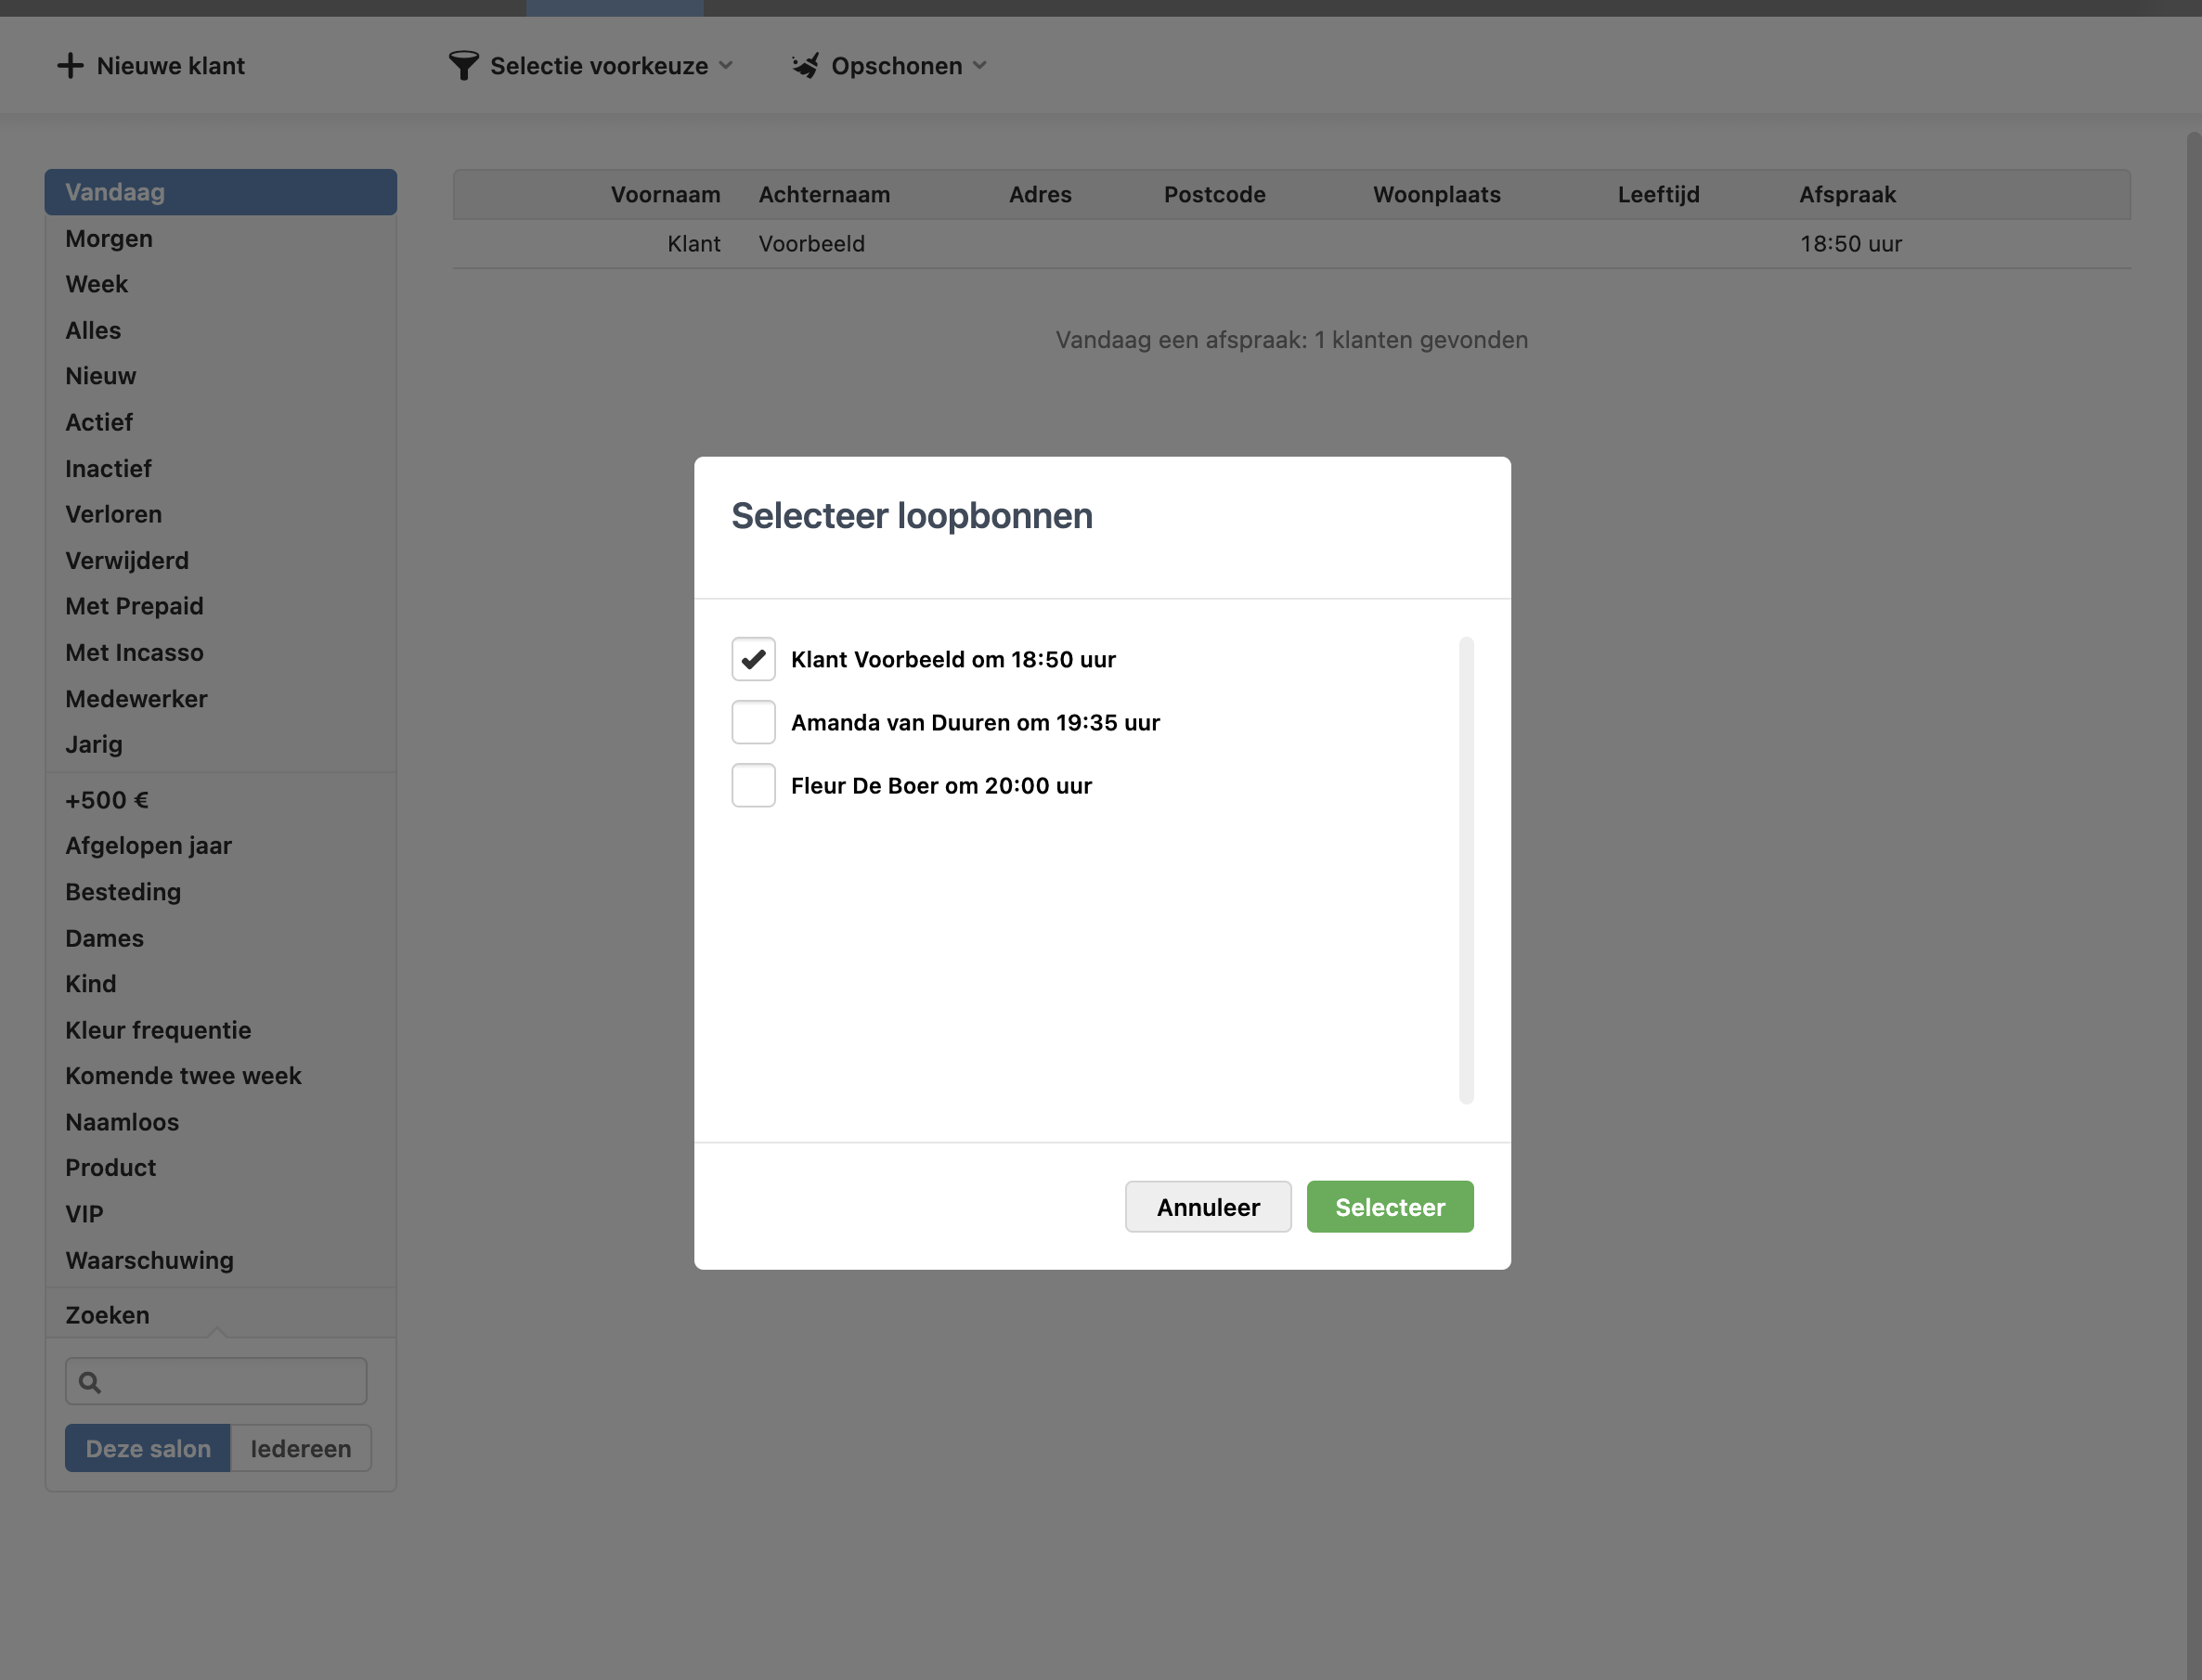Sort by Achternaam column header

[x=824, y=195]
